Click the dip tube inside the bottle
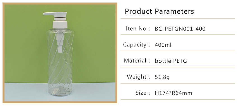The width and height of the screenshot is (238, 106). click(x=60, y=41)
